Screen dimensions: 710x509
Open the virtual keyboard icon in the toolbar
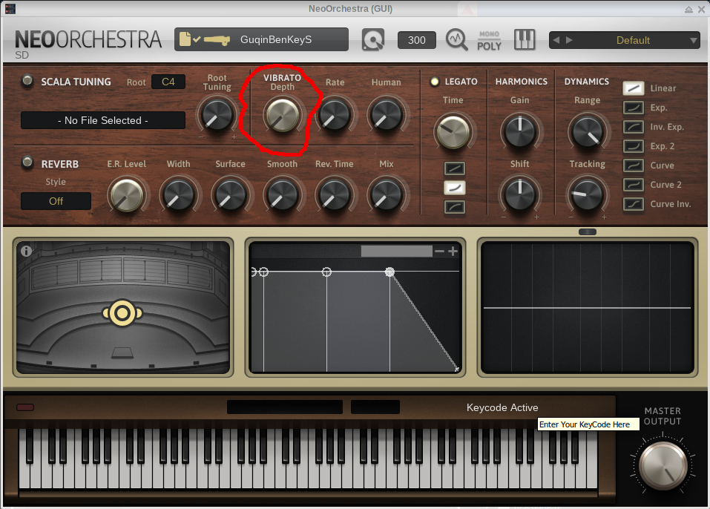(525, 39)
